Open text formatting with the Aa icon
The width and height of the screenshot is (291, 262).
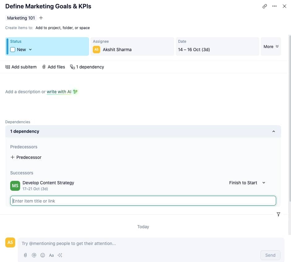pos(51,255)
